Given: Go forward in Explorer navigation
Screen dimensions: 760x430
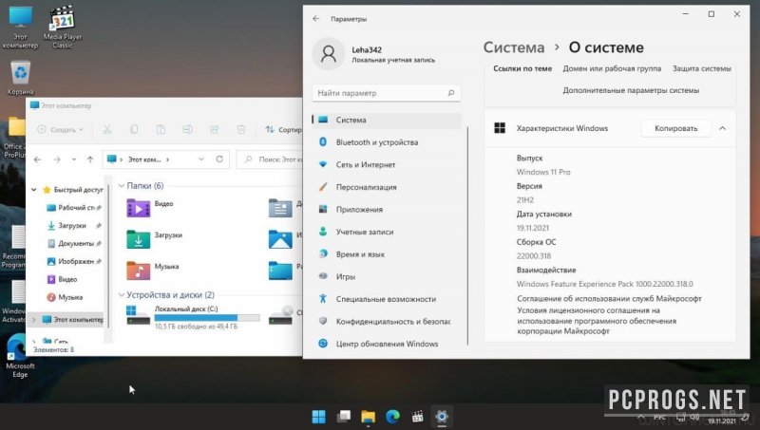Looking at the screenshot, I should tap(57, 159).
